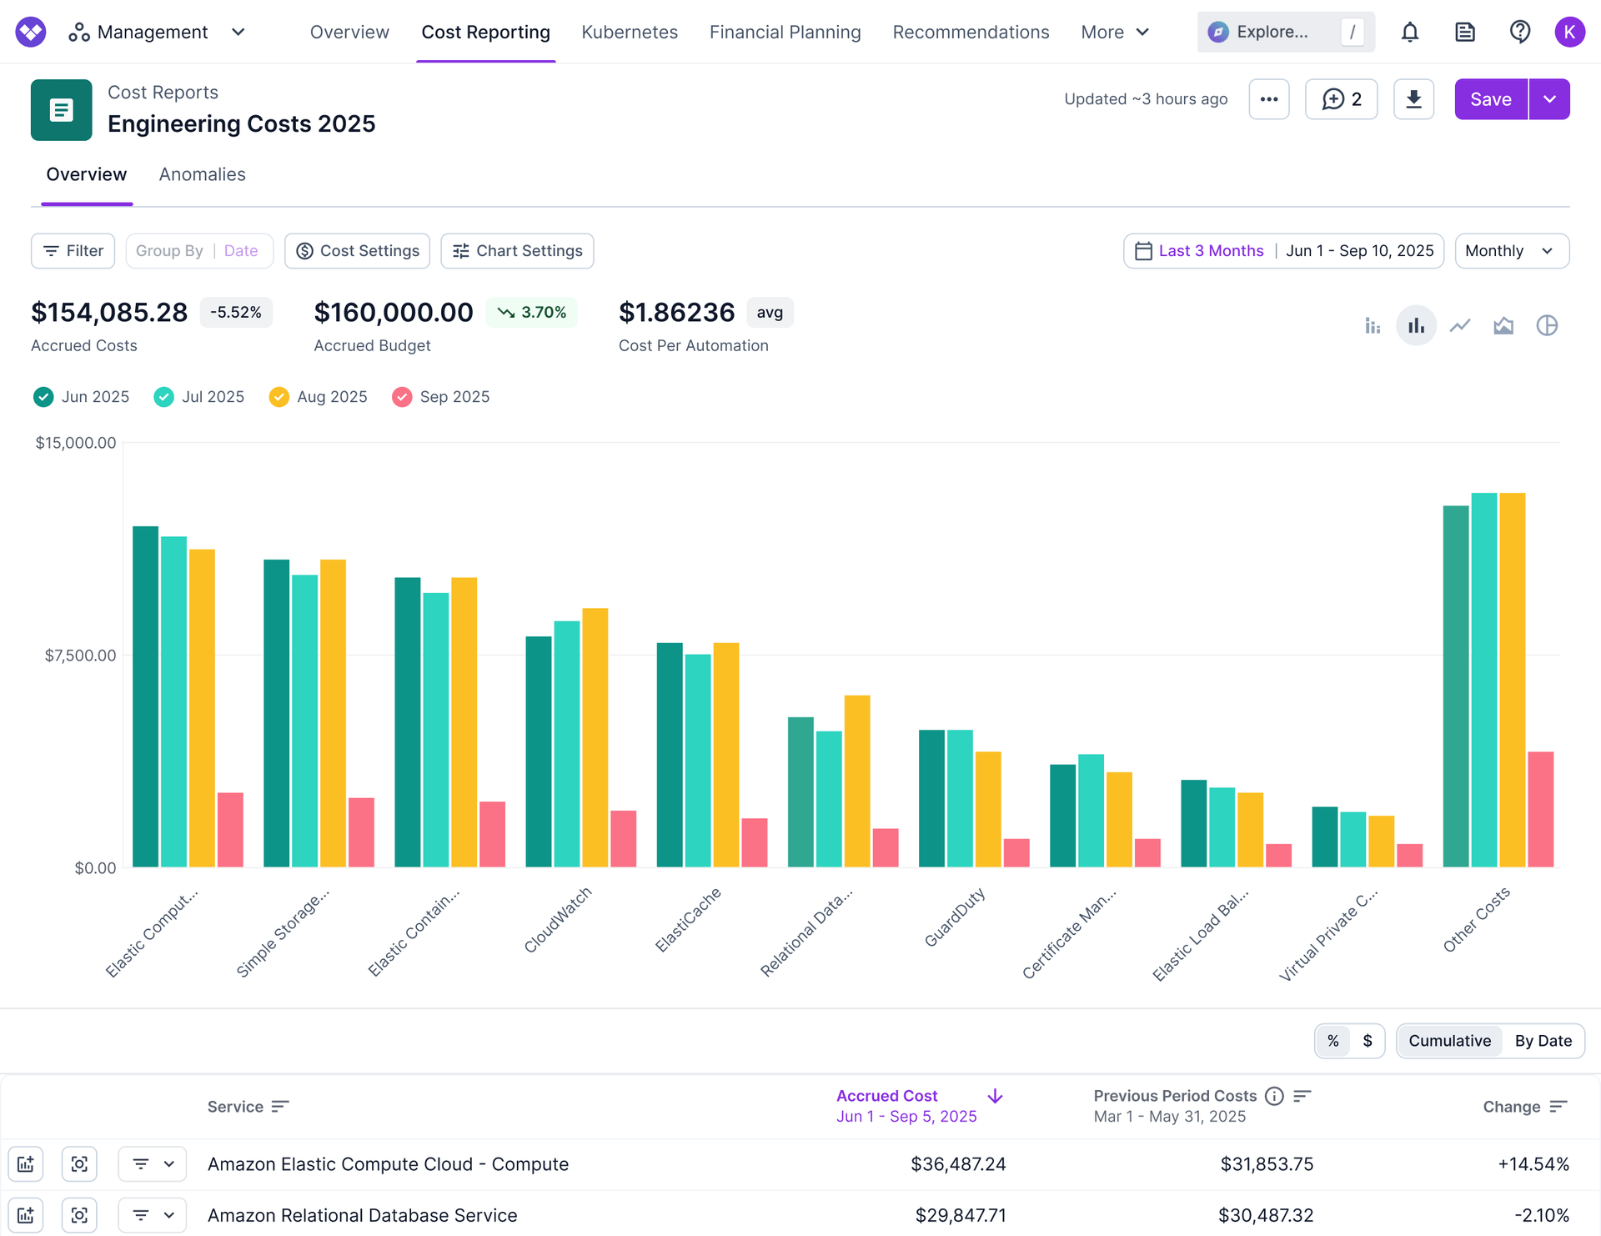Switch to pie chart view
Viewport: 1601px width, 1236px height.
coord(1547,325)
